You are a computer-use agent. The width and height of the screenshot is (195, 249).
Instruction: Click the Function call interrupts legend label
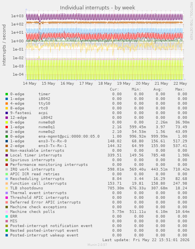pos(38,184)
